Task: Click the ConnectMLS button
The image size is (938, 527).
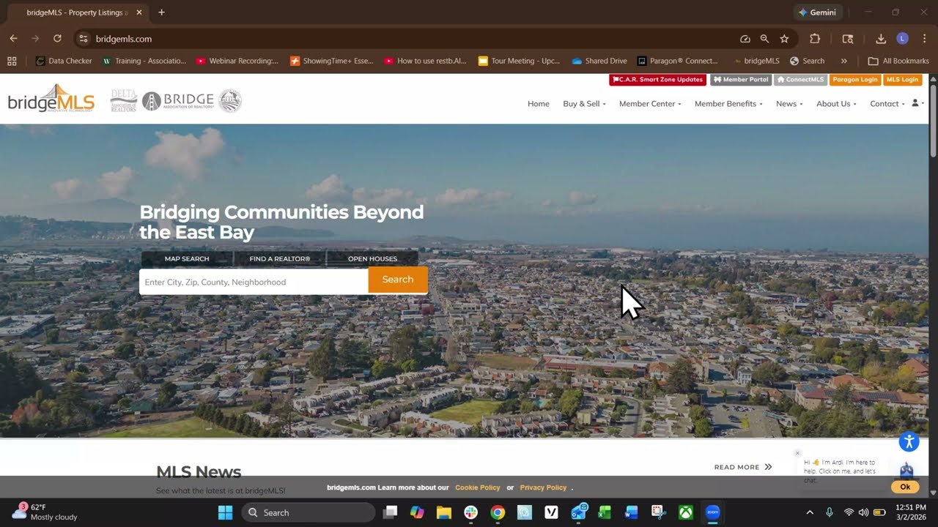Action: (800, 80)
